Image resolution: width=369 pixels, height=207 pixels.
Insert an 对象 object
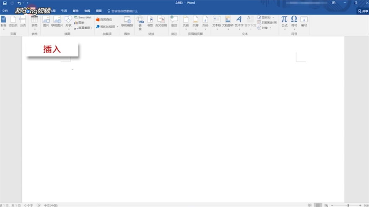[x=262, y=28]
